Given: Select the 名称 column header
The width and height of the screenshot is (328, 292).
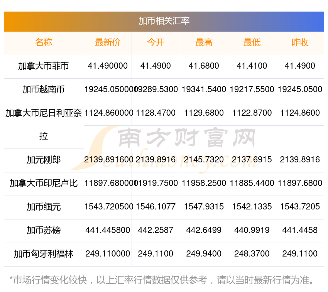Looking at the screenshot, I should coord(44,42).
